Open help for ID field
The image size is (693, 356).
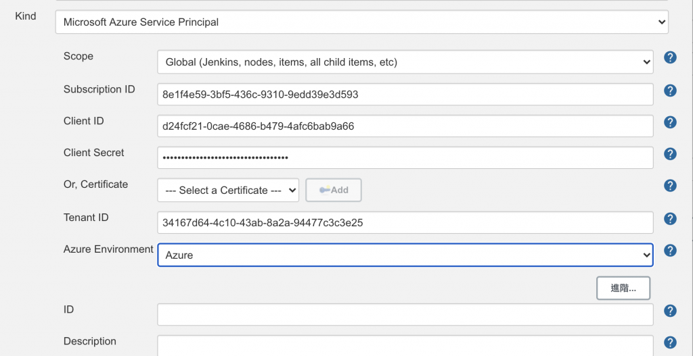click(x=670, y=311)
